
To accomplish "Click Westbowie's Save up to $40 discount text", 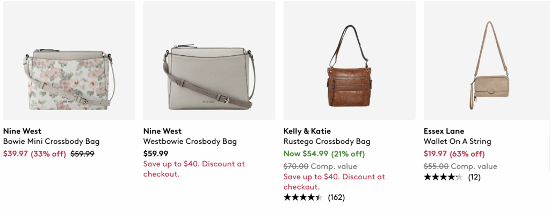I will pyautogui.click(x=194, y=169).
